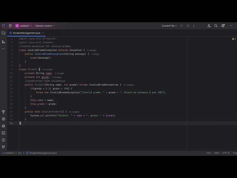Show '2 usages' hint of InvalidGradeException class
This screenshot has width=237, height=178.
coord(91,50)
